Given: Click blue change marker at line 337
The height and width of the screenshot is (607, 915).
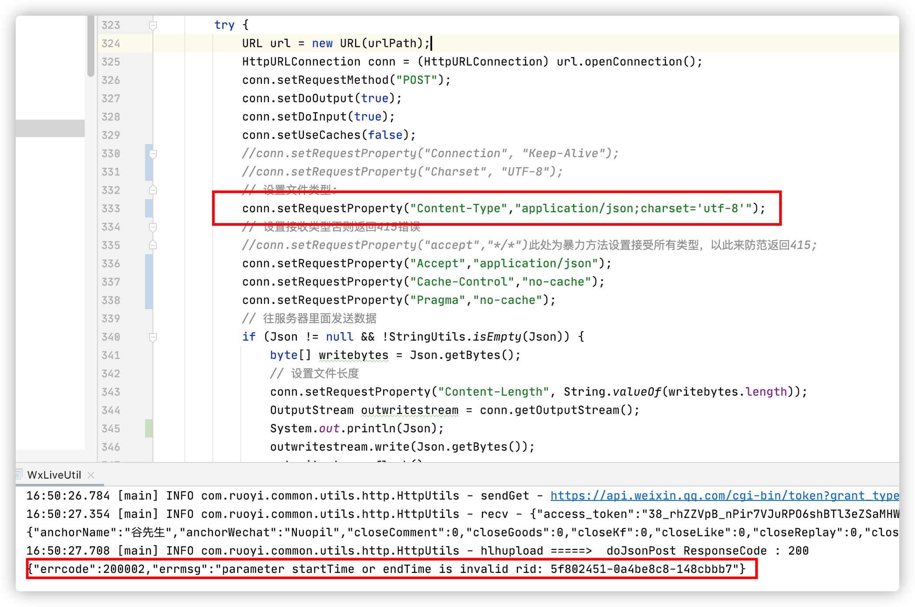Looking at the screenshot, I should (x=149, y=282).
